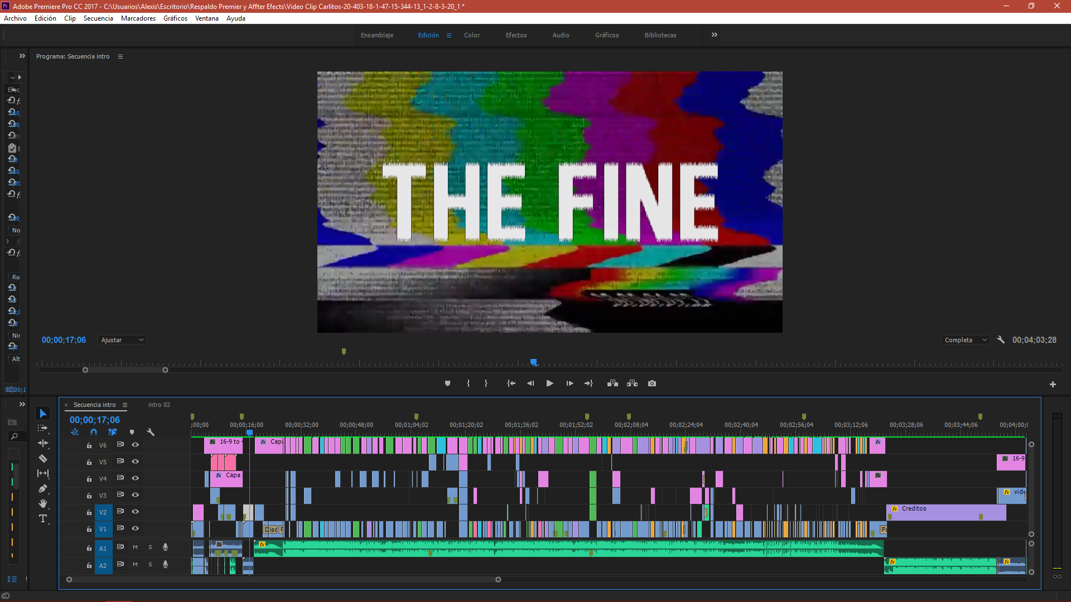Open the Completa playback resolution dropdown

pos(966,340)
